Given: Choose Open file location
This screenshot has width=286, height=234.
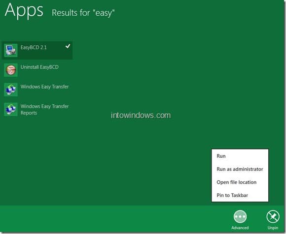Looking at the screenshot, I should pos(240,182).
